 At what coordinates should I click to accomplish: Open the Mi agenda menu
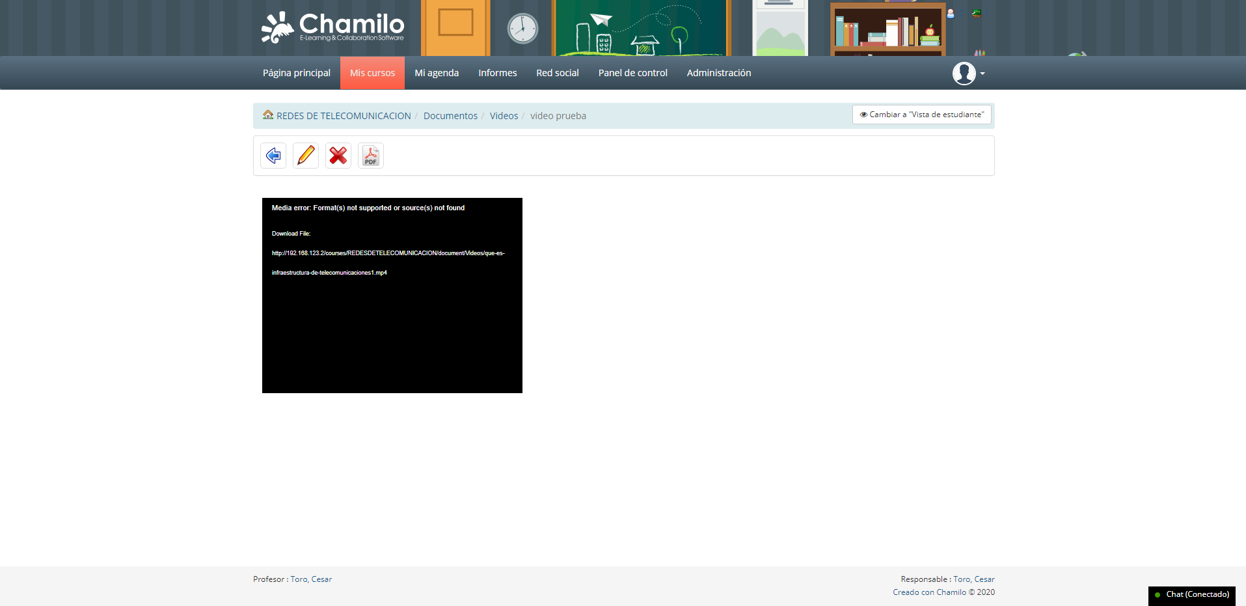click(436, 72)
